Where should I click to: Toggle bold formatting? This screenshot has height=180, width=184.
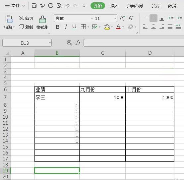click(57, 27)
